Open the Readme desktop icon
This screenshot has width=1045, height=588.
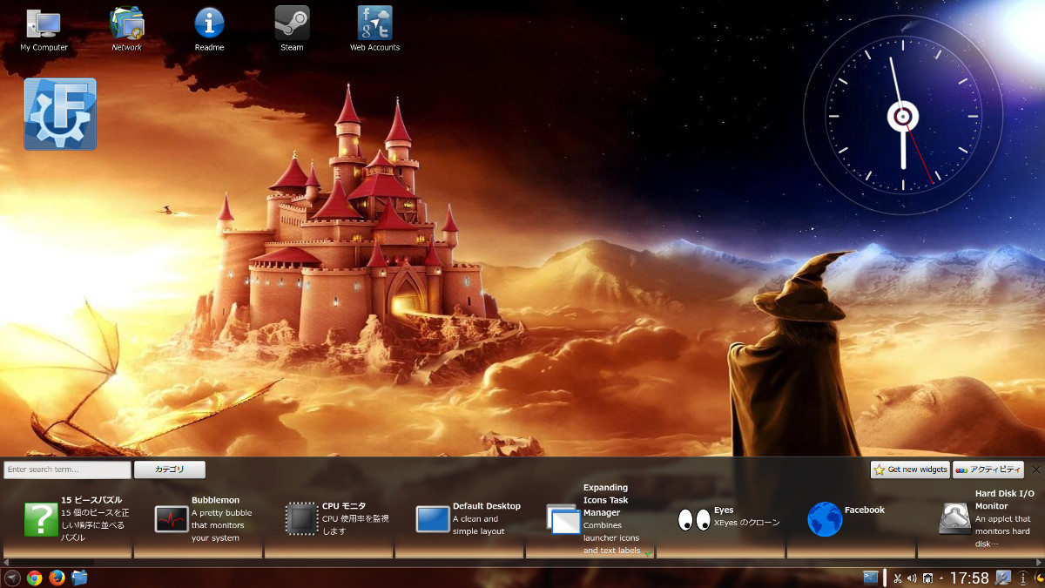pos(209,29)
